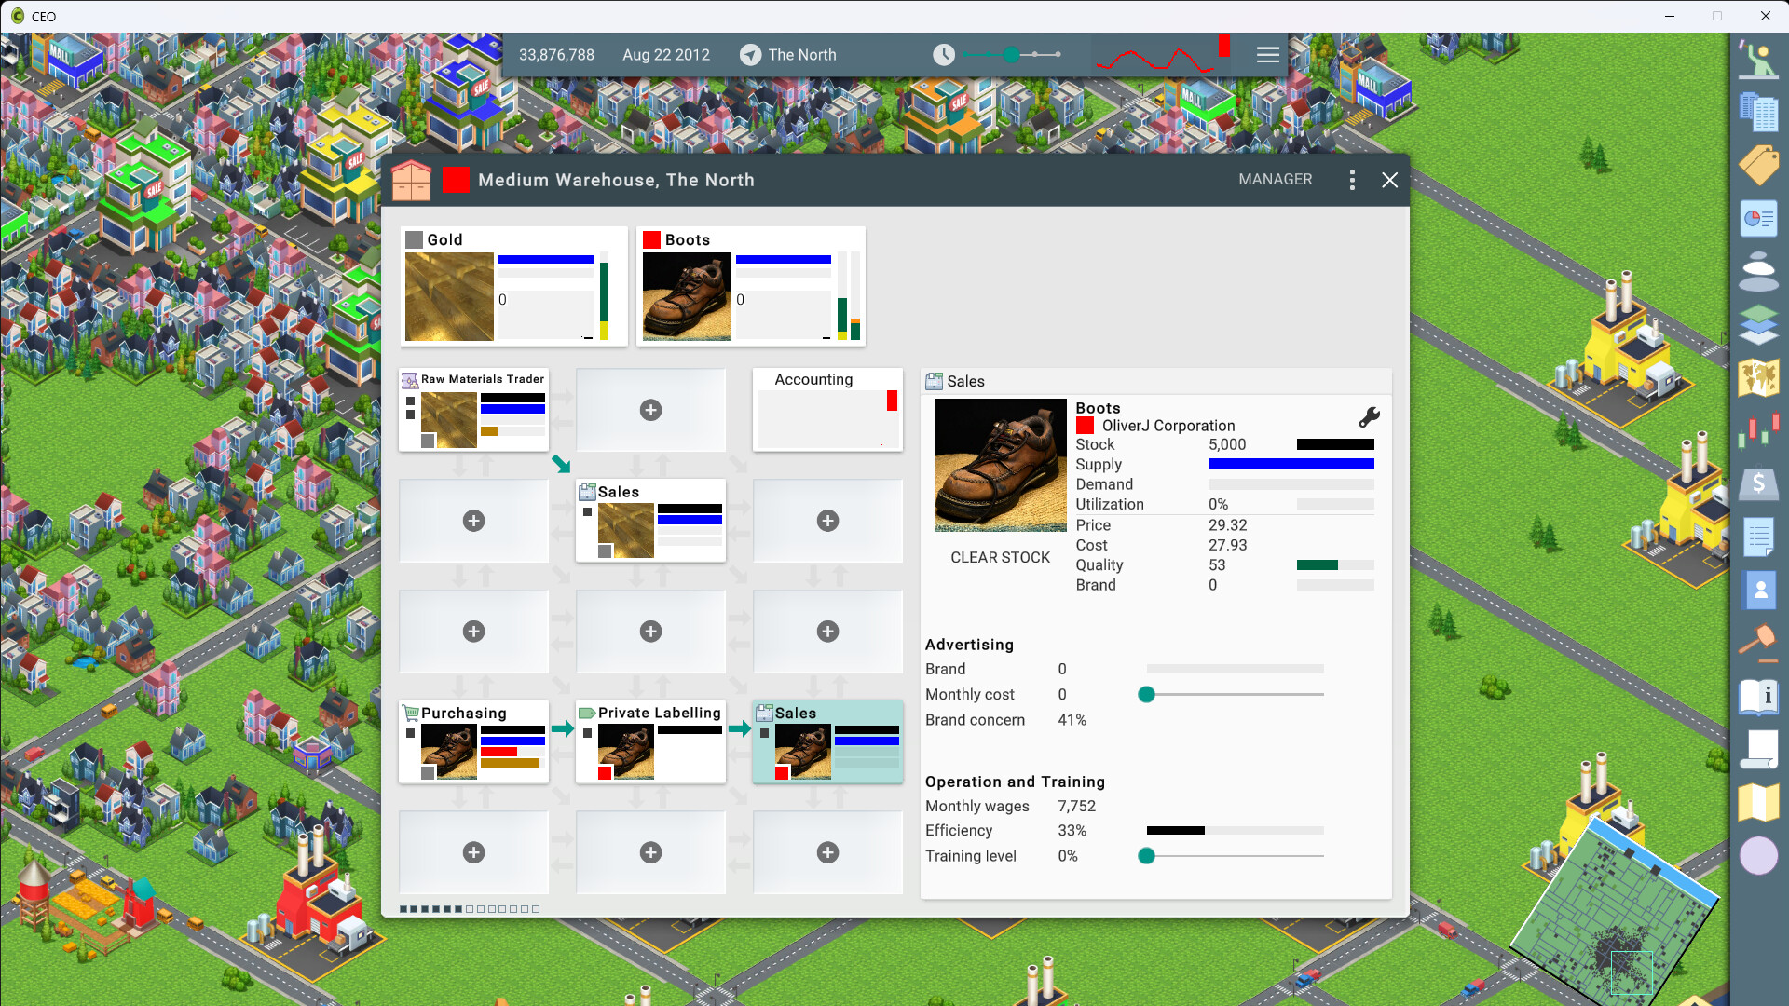Click the pie chart market analysis icon
Viewport: 1789px width, 1006px height.
[x=1760, y=218]
